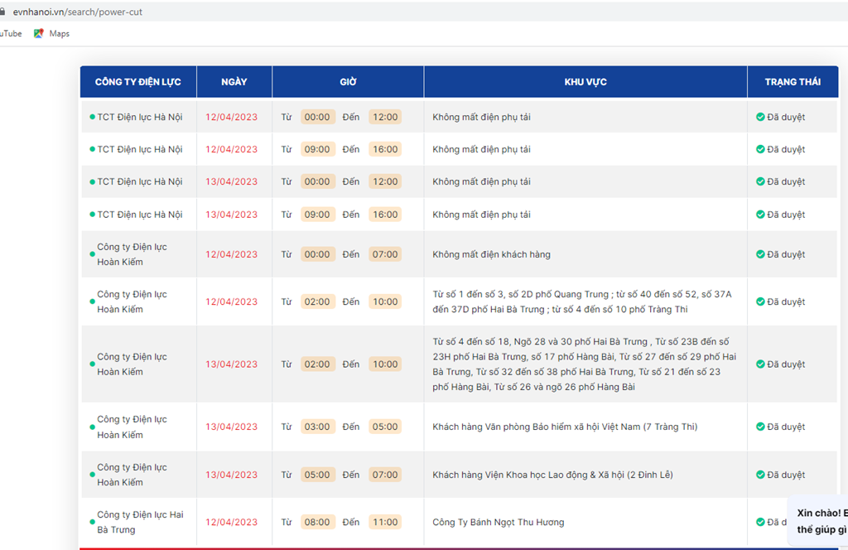The image size is (848, 550).
Task: Click checkmark for TCT row 12/04/2023 09:00–16:00
Action: click(760, 149)
